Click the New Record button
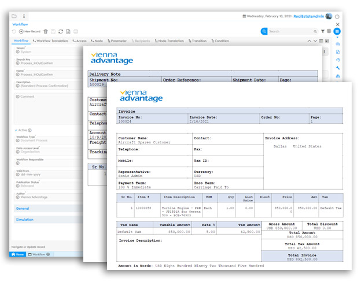 coord(30,31)
